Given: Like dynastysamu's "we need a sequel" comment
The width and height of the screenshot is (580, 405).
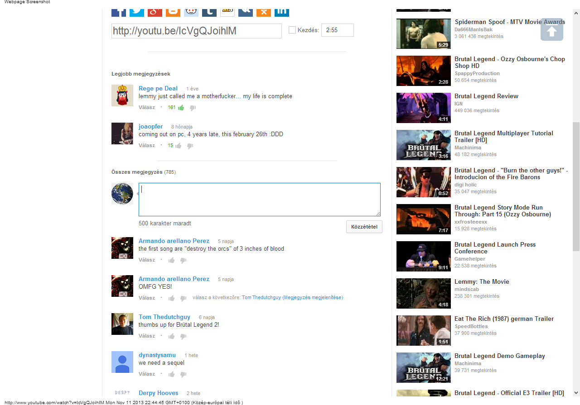Looking at the screenshot, I should point(172,374).
